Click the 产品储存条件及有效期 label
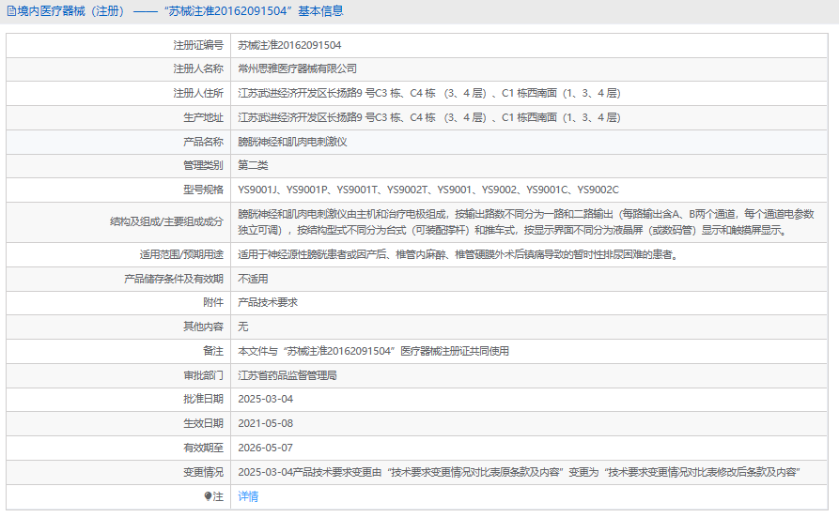 point(174,279)
